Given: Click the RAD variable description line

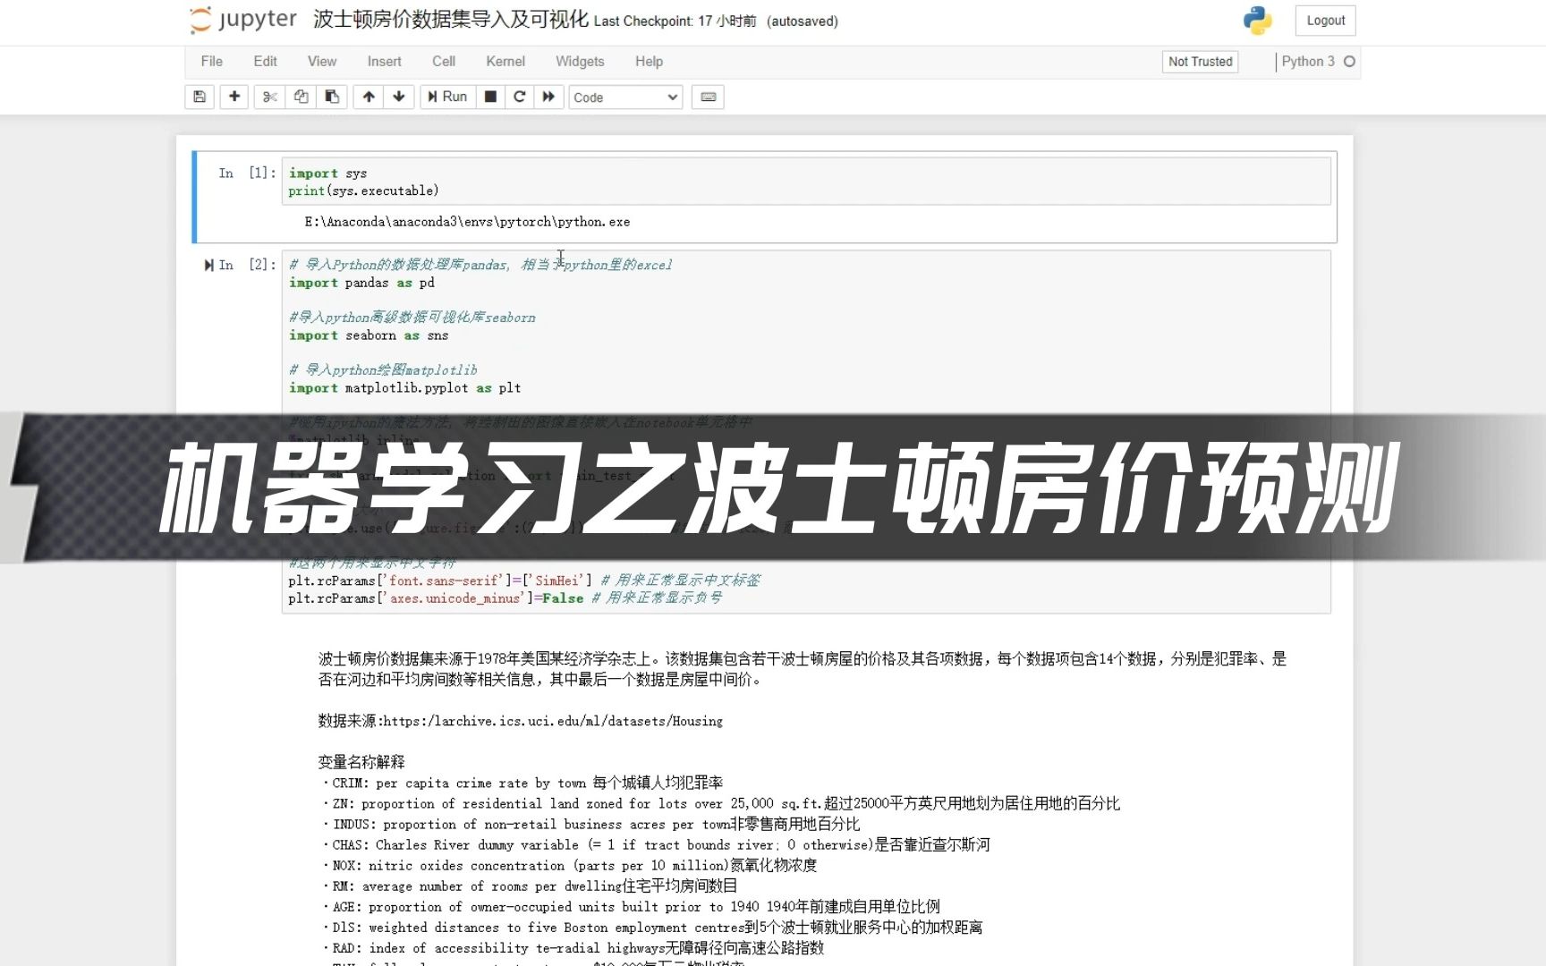Looking at the screenshot, I should (x=572, y=948).
